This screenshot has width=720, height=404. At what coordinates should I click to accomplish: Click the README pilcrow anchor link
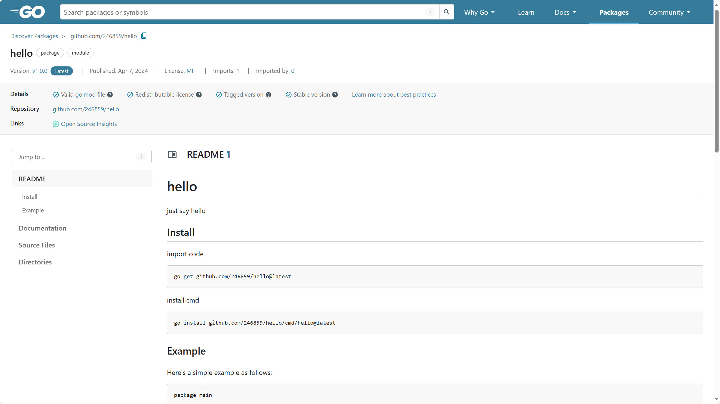(x=229, y=154)
